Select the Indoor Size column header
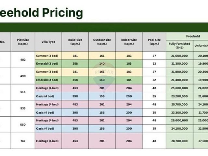 (129, 42)
